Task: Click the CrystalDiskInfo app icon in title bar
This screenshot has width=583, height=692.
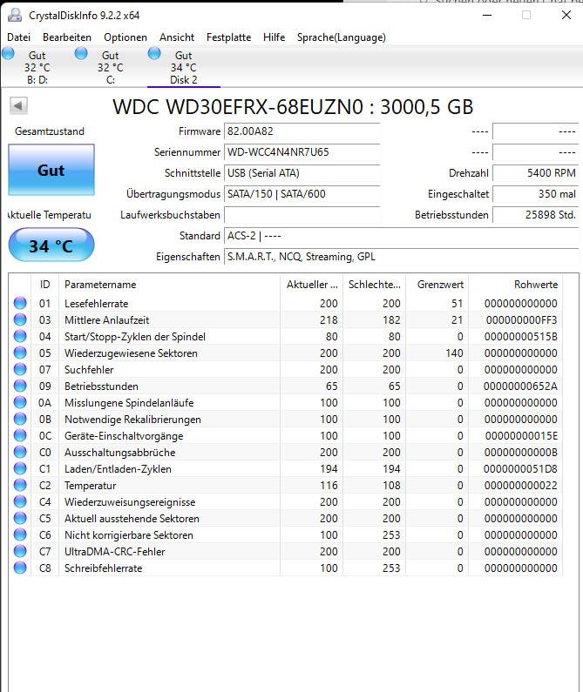Action: (15, 16)
